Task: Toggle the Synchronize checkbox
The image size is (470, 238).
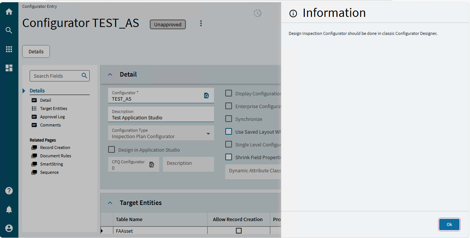Action: (x=229, y=119)
